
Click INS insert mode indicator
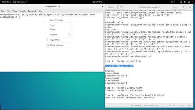tap(189, 105)
